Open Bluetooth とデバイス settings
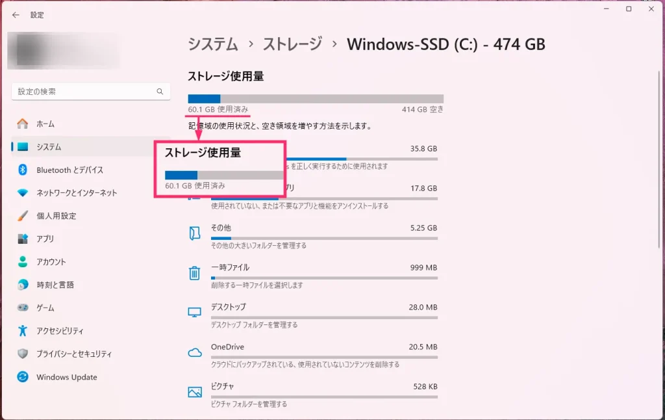This screenshot has width=665, height=420. click(91, 170)
